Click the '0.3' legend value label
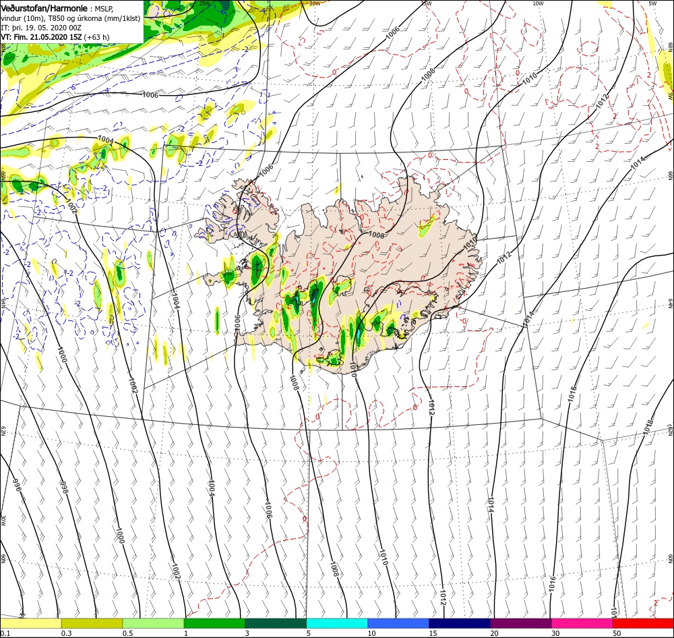674x638 pixels. (66, 633)
